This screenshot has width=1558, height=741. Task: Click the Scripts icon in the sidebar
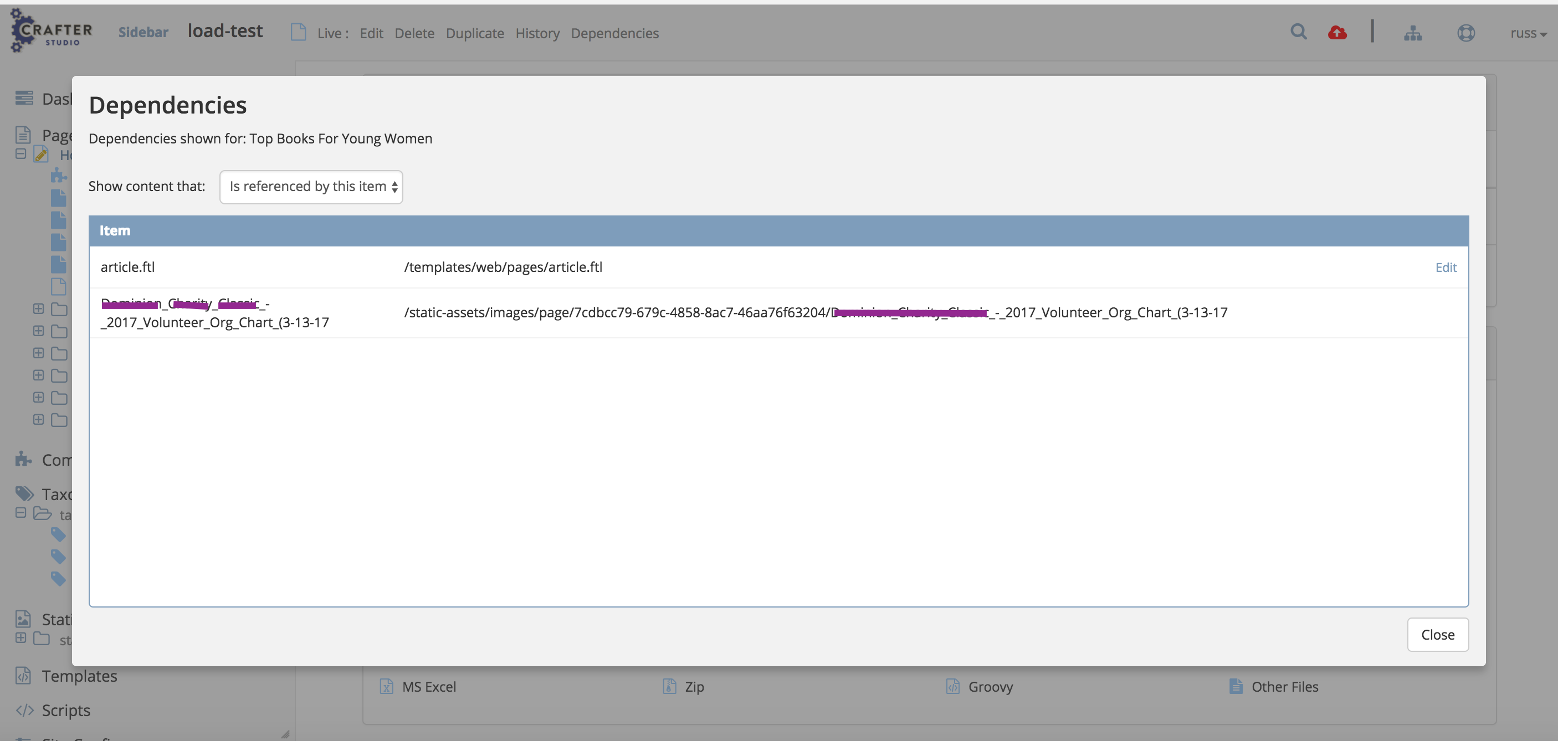click(x=24, y=710)
